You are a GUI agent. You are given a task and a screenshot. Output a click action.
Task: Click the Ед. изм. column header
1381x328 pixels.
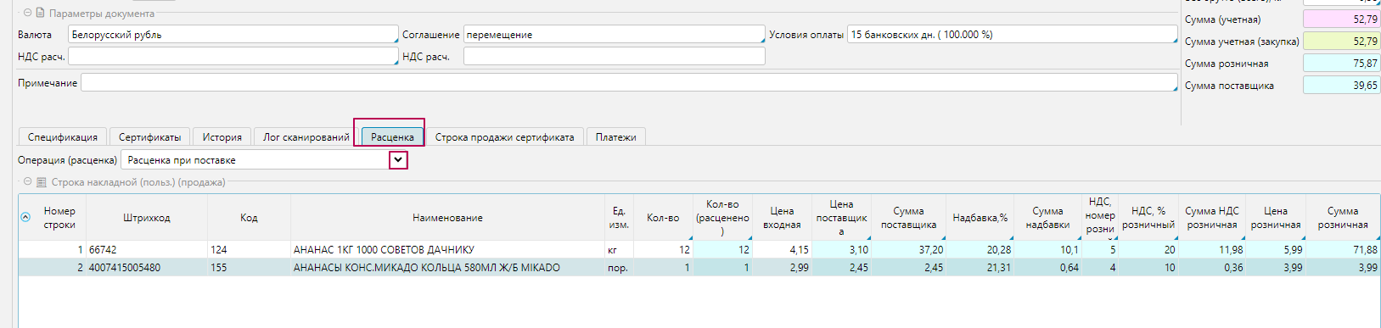(x=619, y=218)
